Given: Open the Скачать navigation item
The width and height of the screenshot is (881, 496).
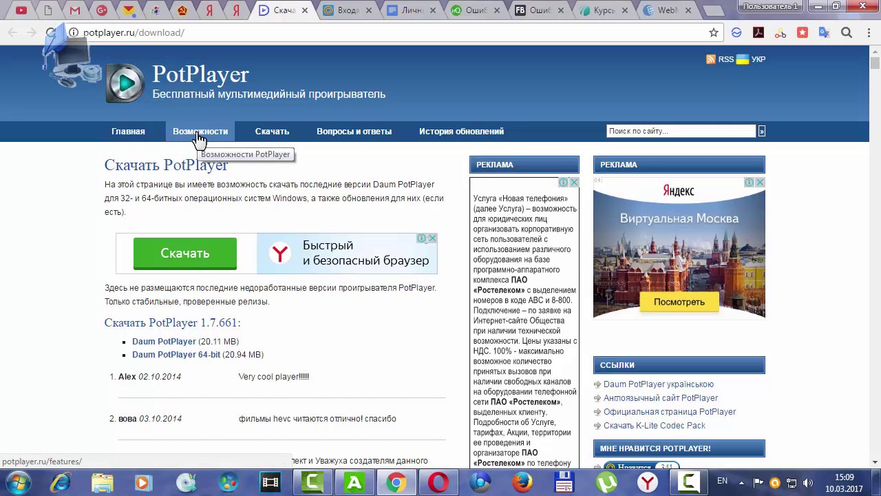Looking at the screenshot, I should 272,131.
